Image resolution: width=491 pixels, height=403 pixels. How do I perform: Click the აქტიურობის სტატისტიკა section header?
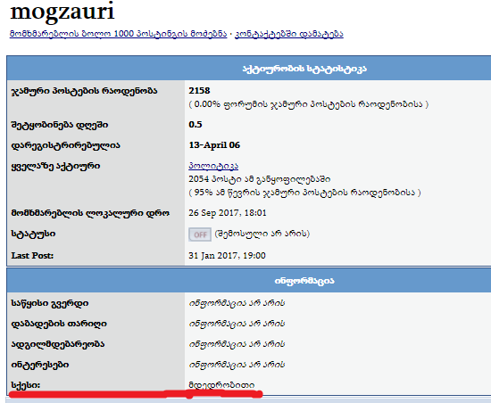pos(304,69)
